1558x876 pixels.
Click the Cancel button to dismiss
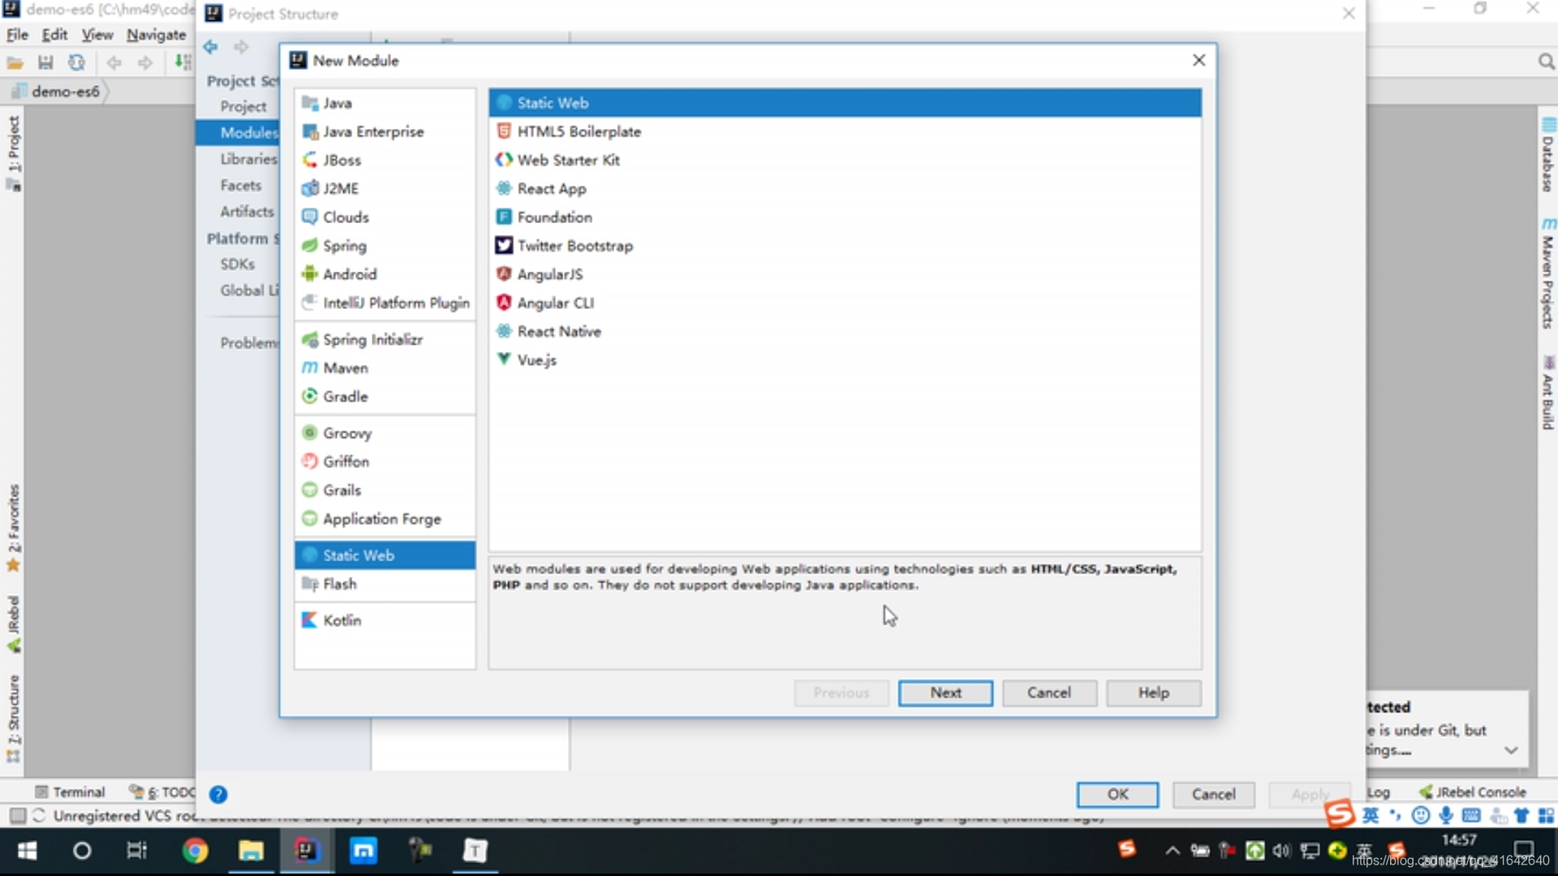click(1048, 692)
